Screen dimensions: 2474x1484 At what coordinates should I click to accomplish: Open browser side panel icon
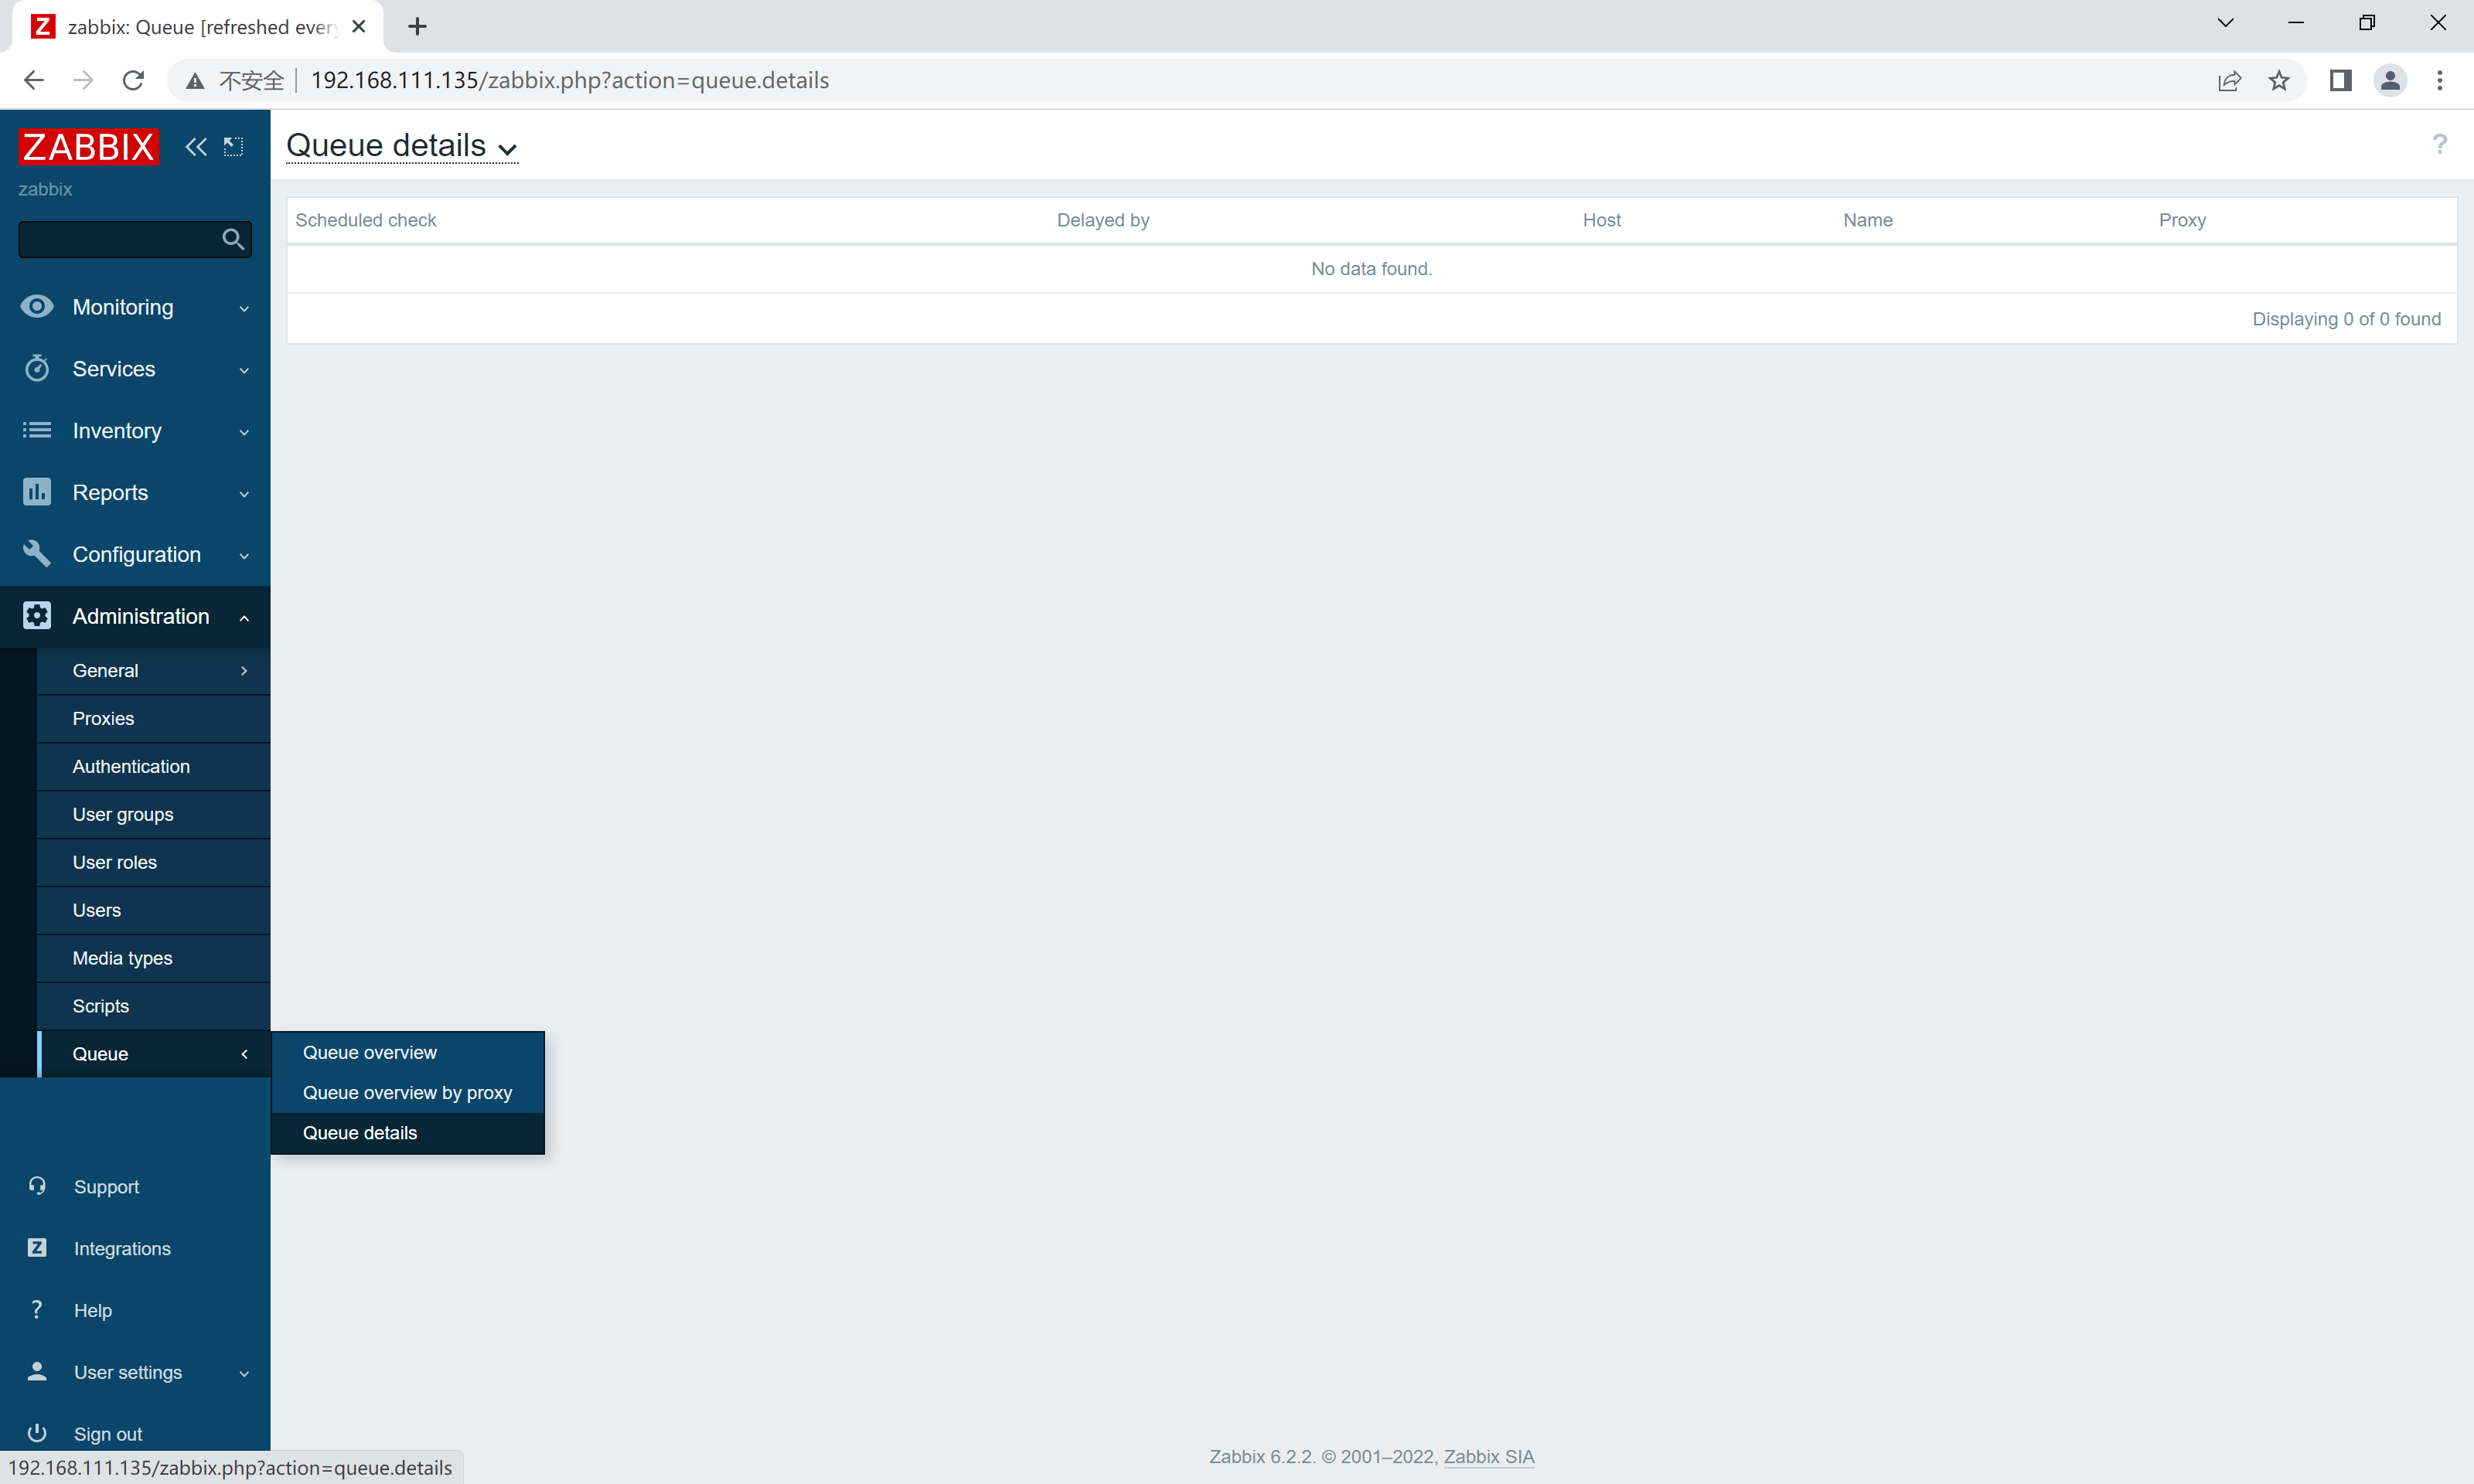click(2340, 80)
